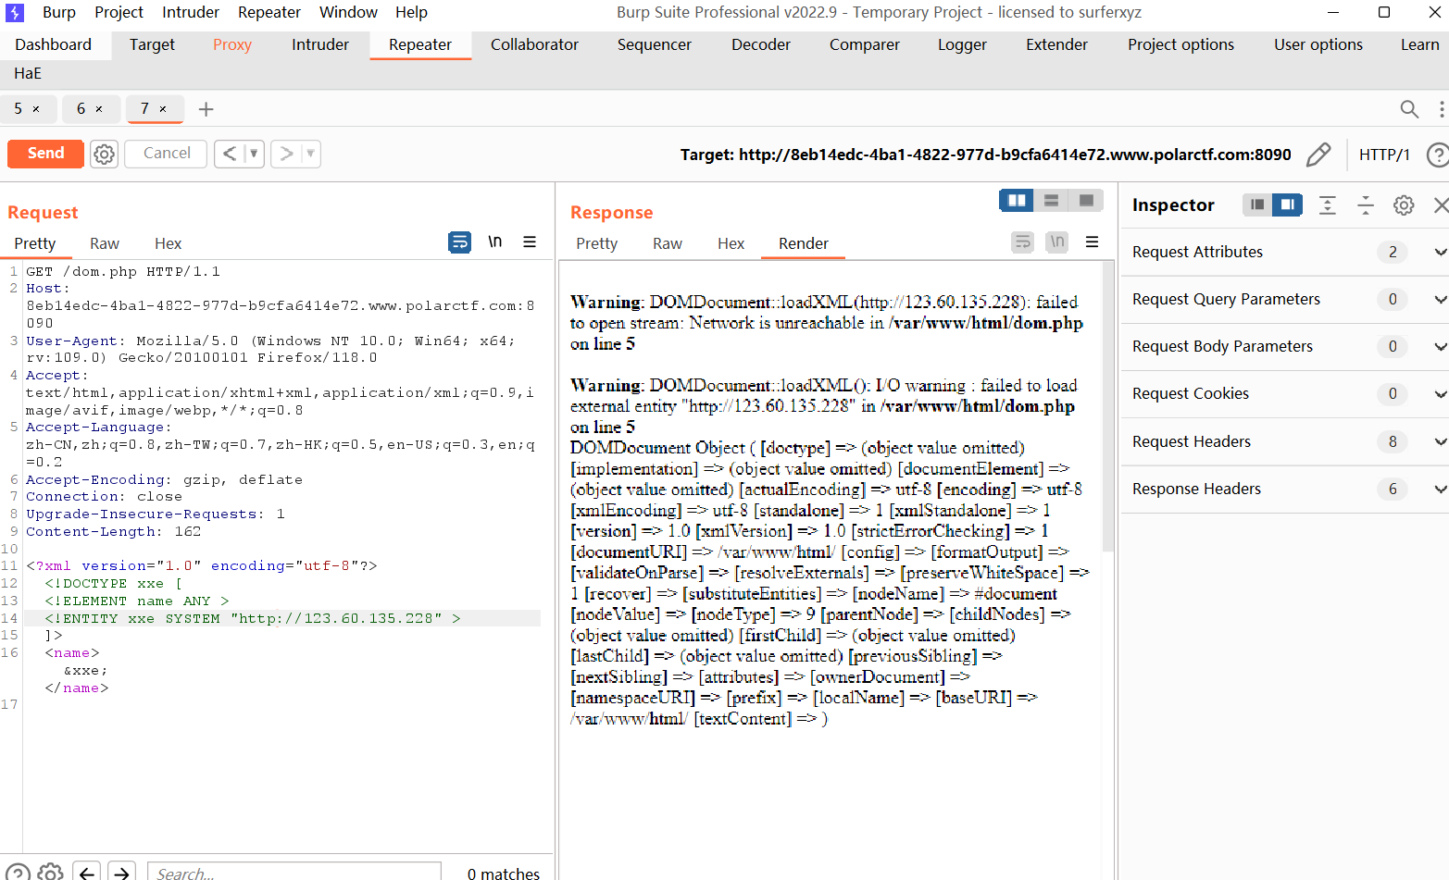This screenshot has width=1449, height=880.
Task: Jump to next search match arrow
Action: (x=121, y=873)
